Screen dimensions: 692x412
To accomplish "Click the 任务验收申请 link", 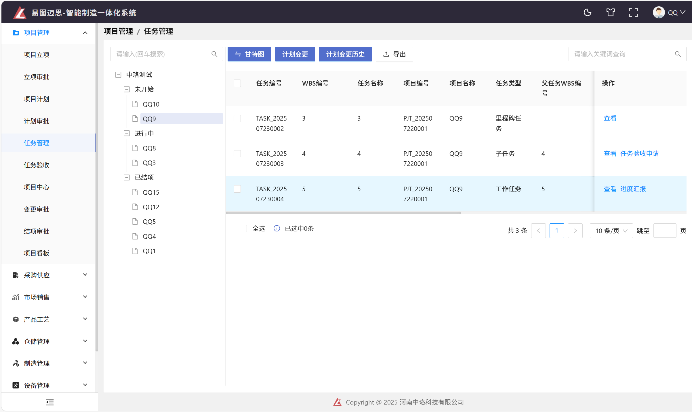I will click(x=639, y=154).
